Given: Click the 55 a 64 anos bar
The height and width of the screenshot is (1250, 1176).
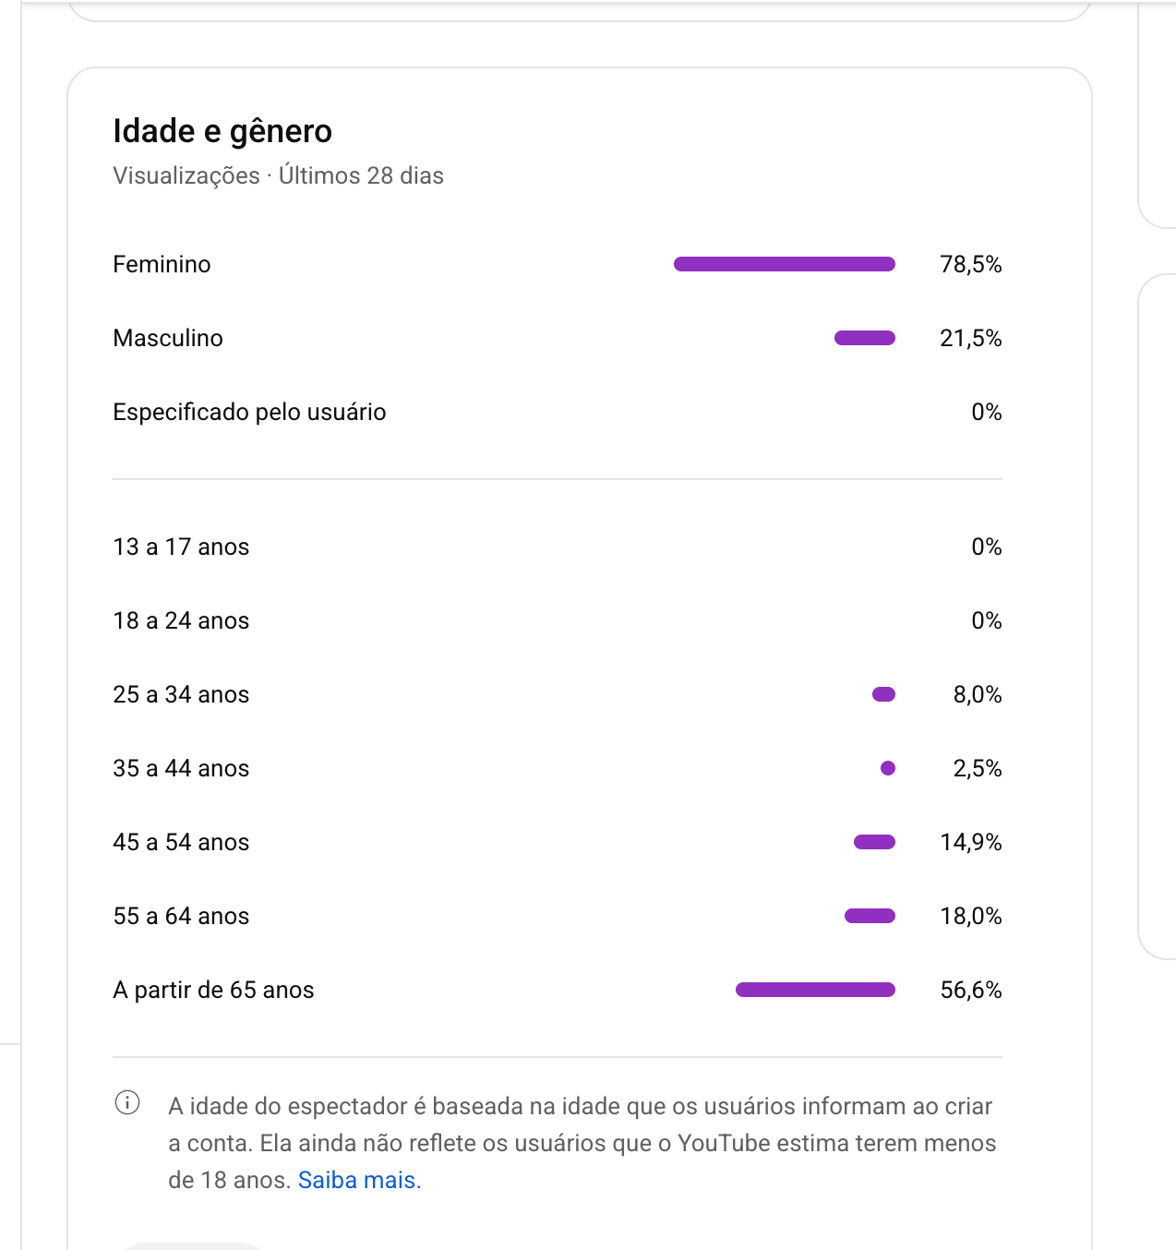Looking at the screenshot, I should coord(870,916).
